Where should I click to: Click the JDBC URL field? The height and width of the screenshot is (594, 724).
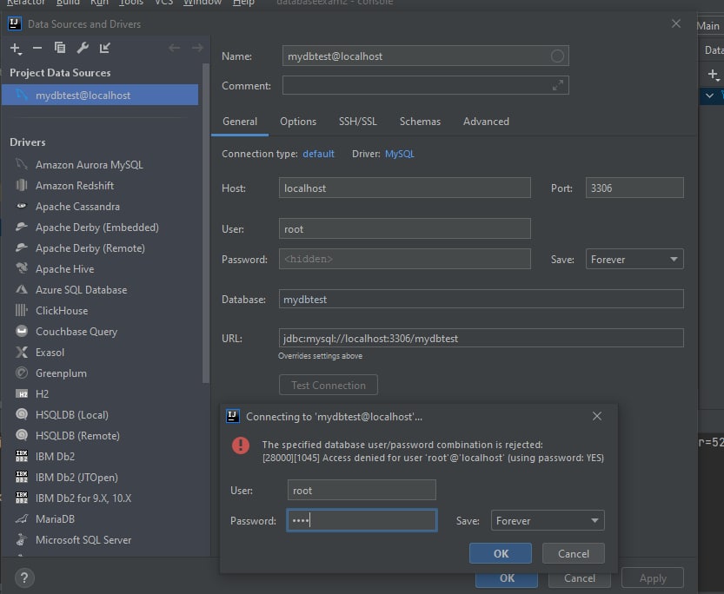[482, 338]
